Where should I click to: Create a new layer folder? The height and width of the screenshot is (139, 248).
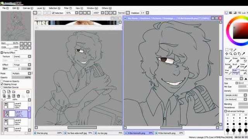click(14, 92)
